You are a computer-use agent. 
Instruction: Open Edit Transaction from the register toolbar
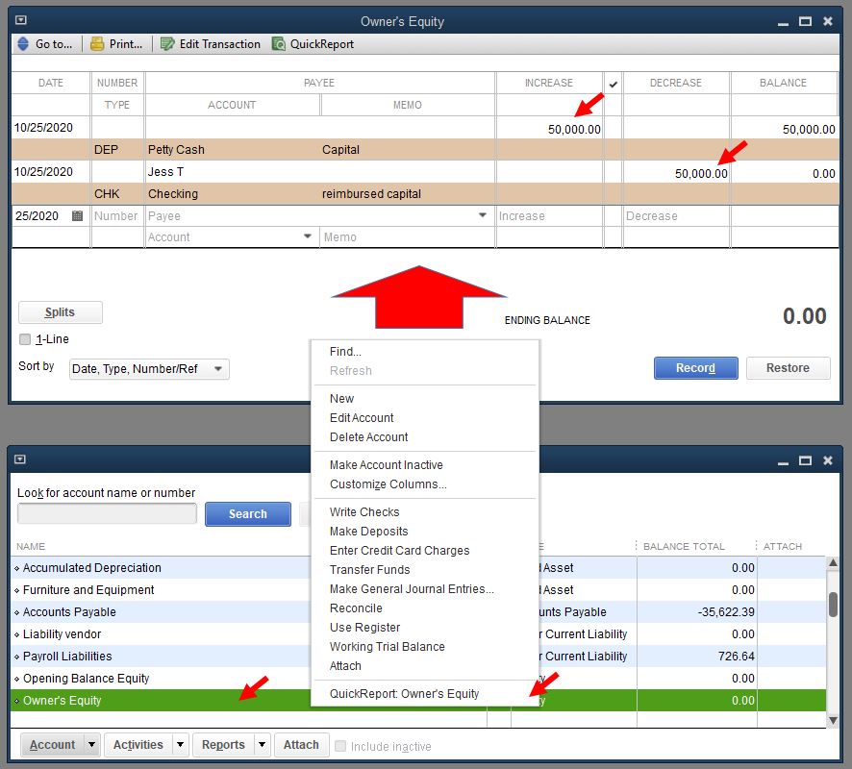coord(210,43)
